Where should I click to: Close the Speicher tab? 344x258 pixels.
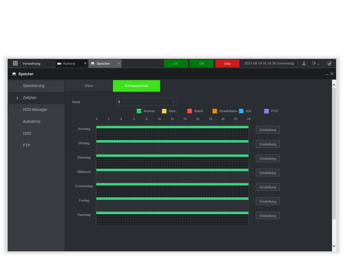click(x=119, y=64)
